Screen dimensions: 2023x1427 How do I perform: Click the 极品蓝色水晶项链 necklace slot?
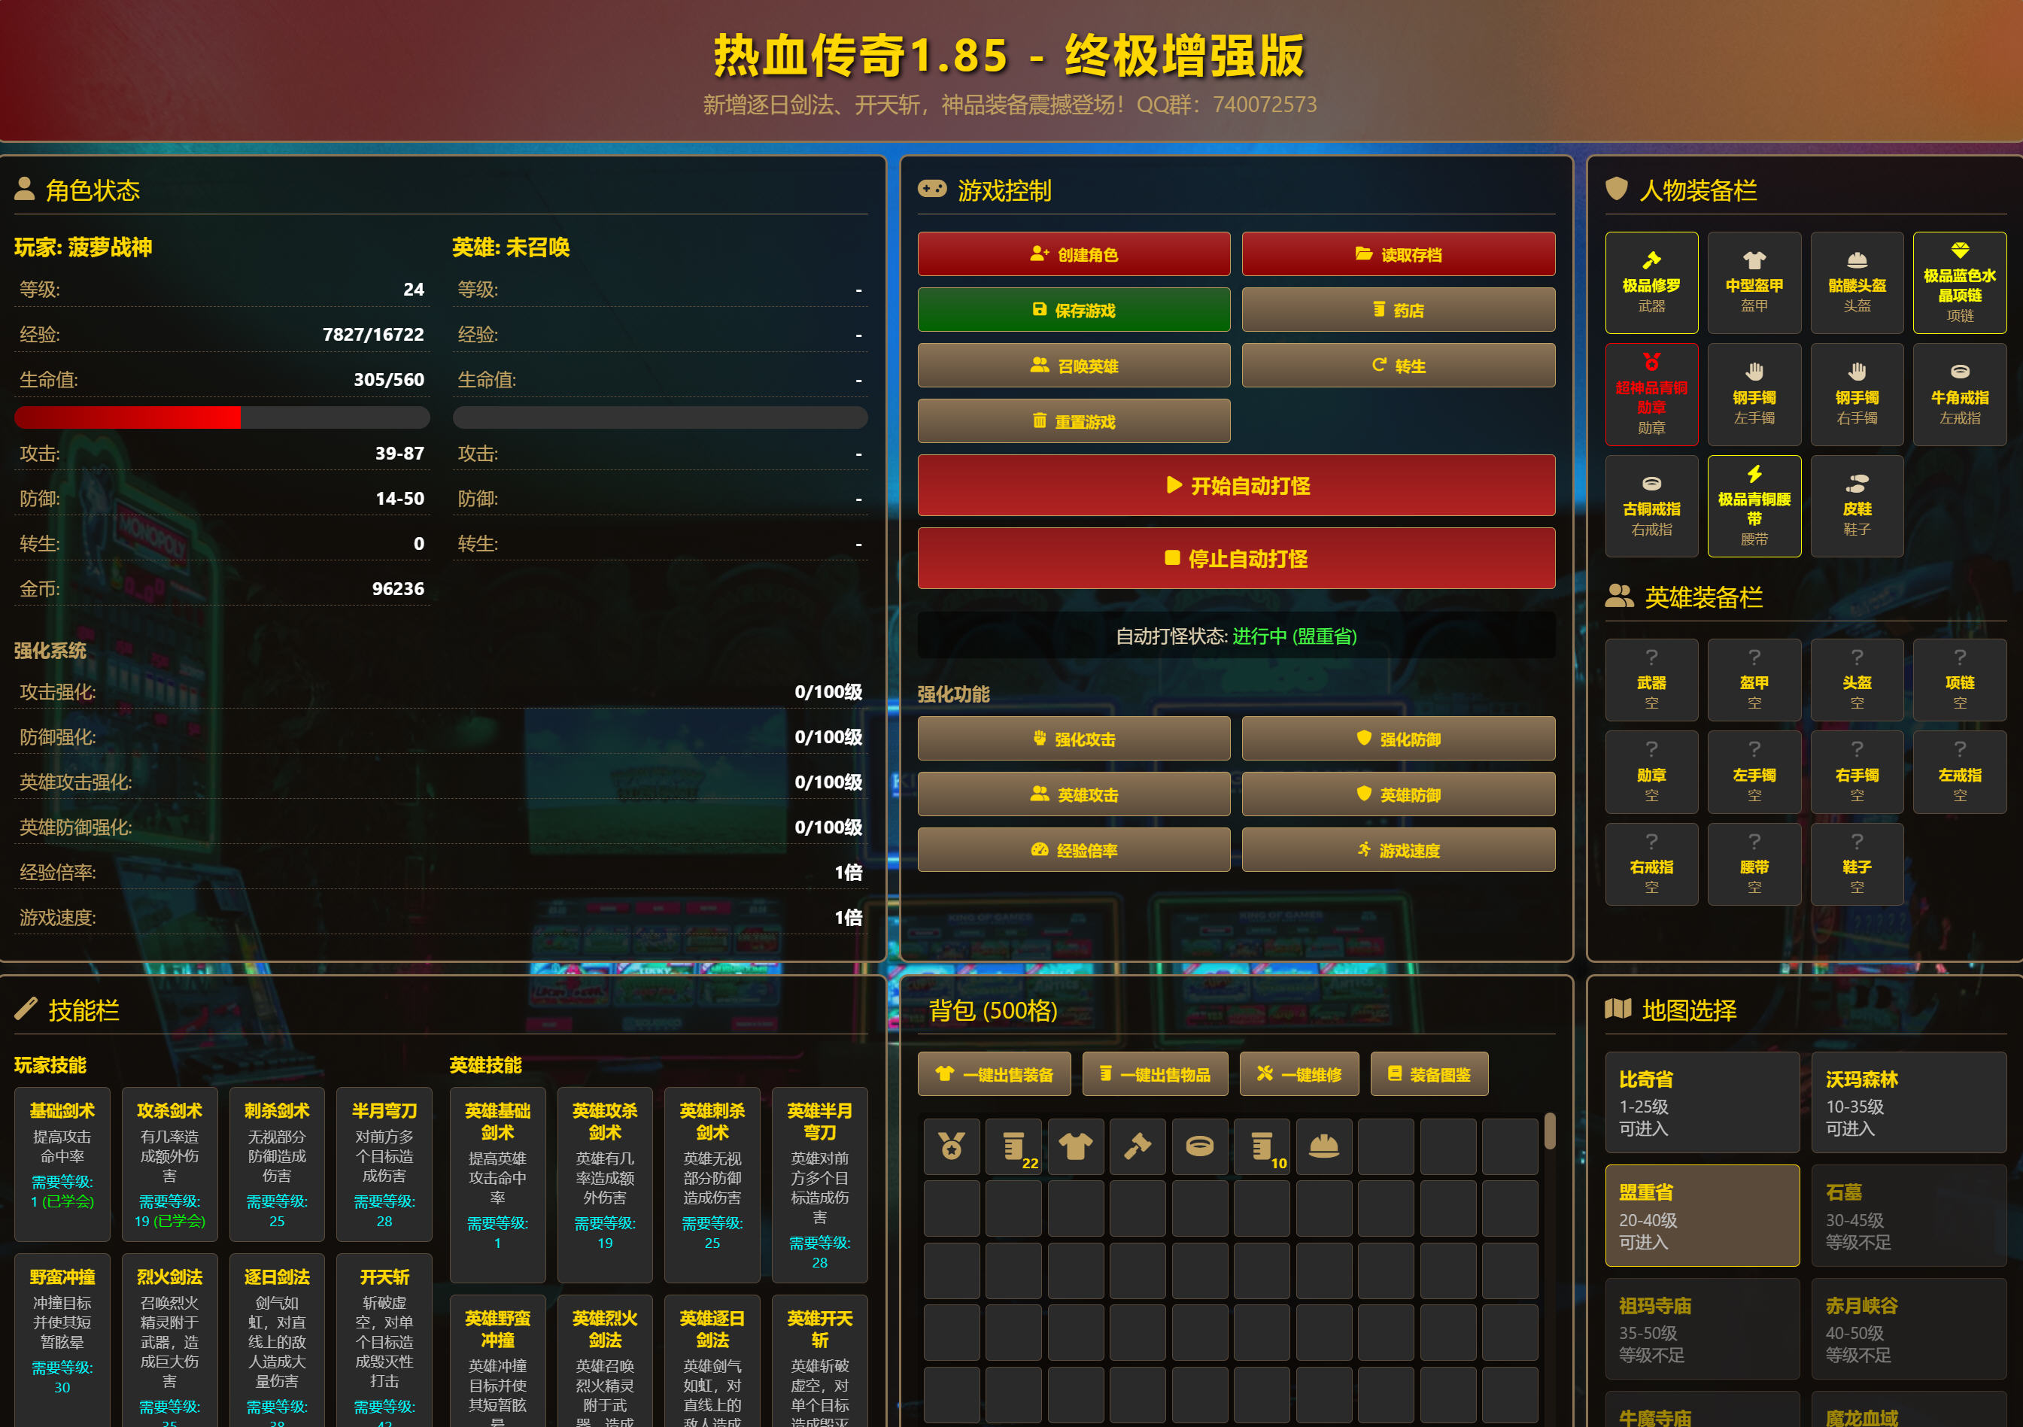tap(1959, 283)
